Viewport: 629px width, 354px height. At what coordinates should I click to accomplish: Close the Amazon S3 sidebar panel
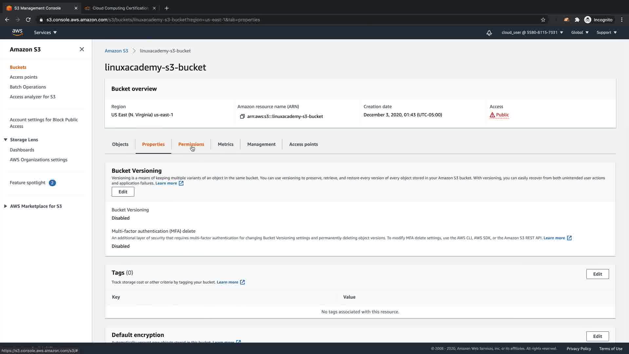click(82, 49)
